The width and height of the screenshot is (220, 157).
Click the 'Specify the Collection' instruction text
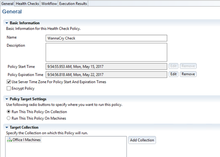[47, 133]
